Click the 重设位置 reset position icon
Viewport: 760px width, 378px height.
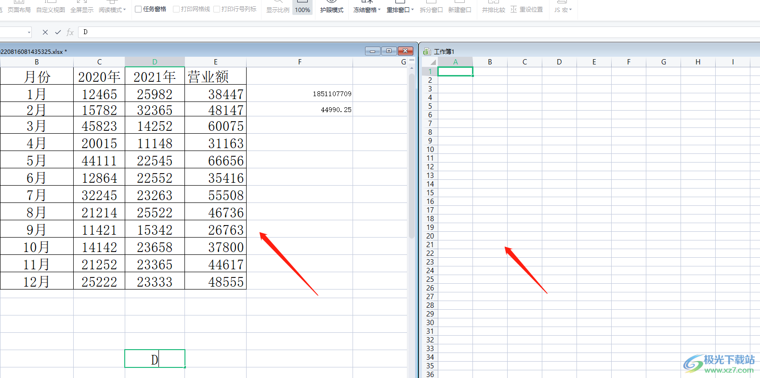[x=514, y=10]
